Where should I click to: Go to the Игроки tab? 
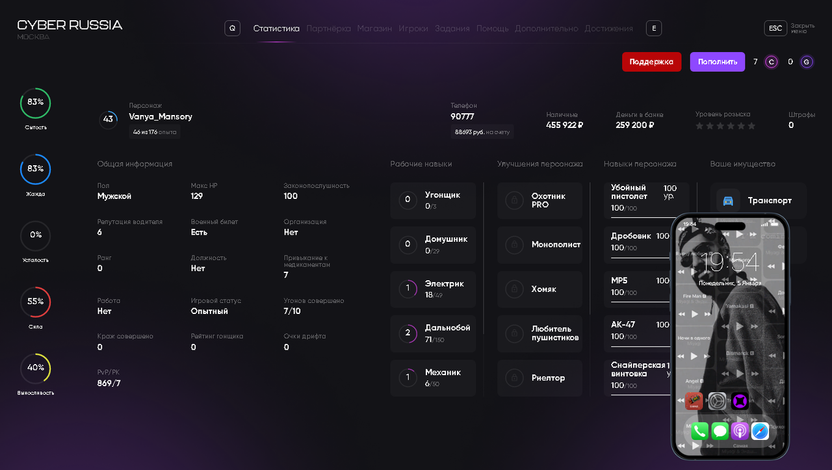pos(413,29)
